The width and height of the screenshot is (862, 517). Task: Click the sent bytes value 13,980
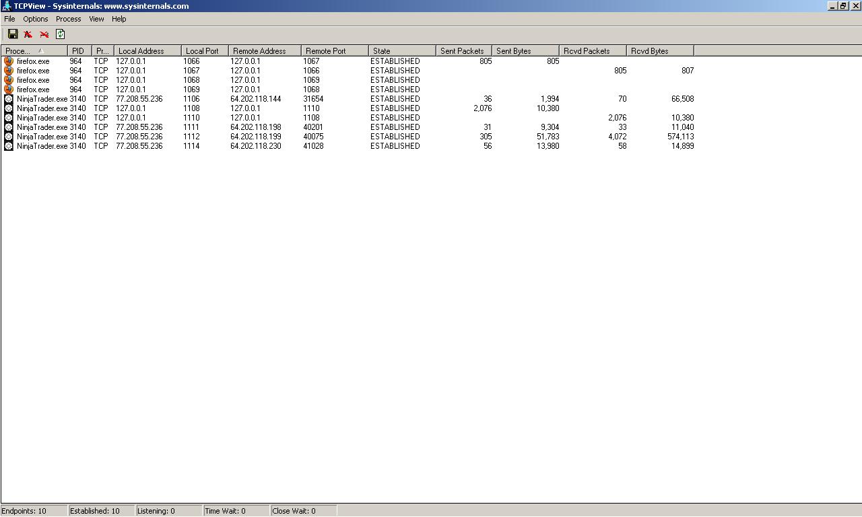pyautogui.click(x=548, y=146)
